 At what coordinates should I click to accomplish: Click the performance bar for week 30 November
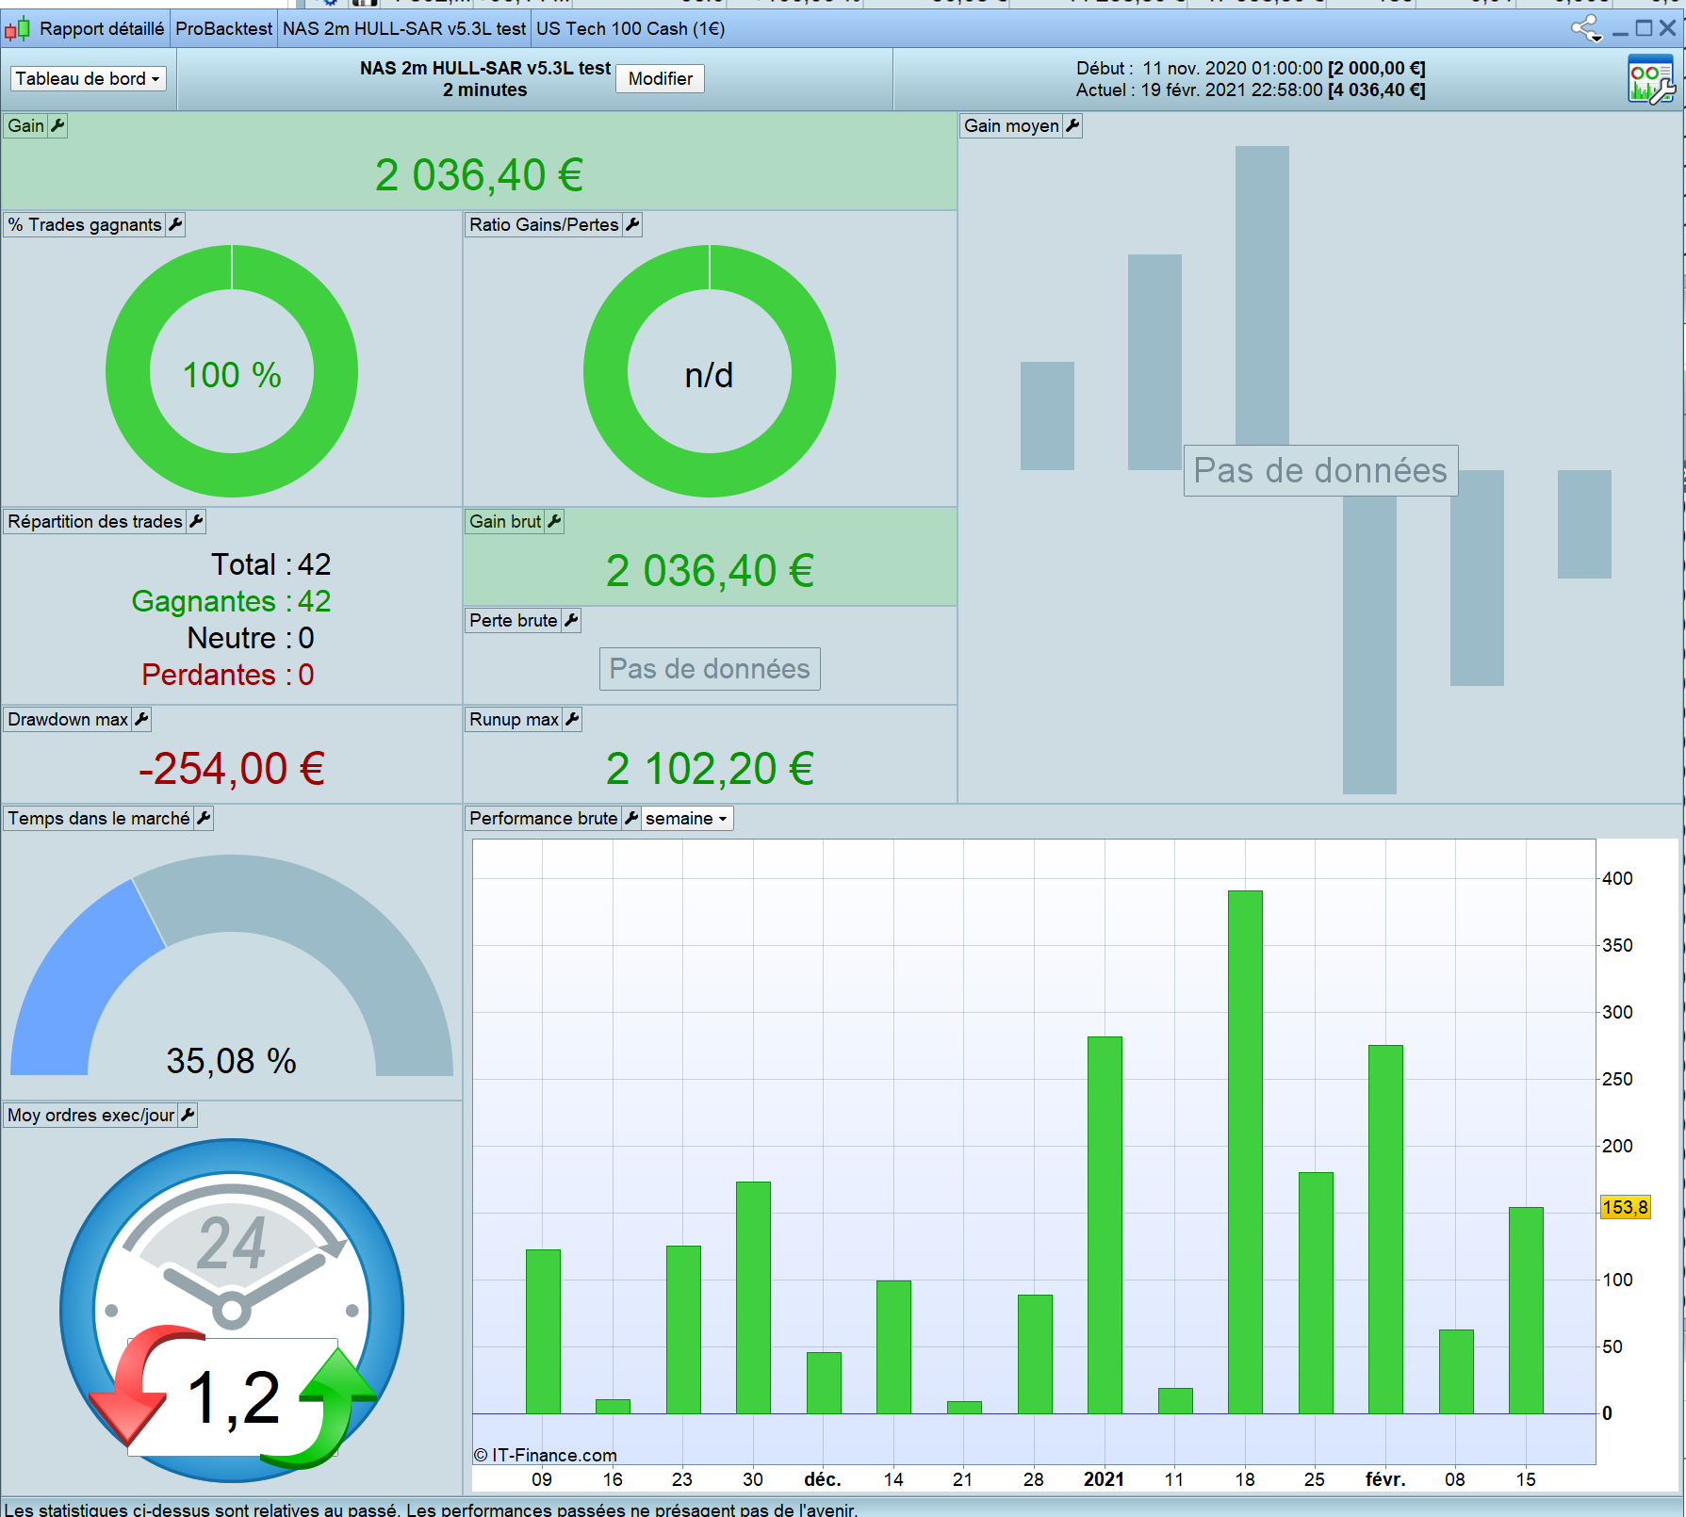(x=753, y=1297)
